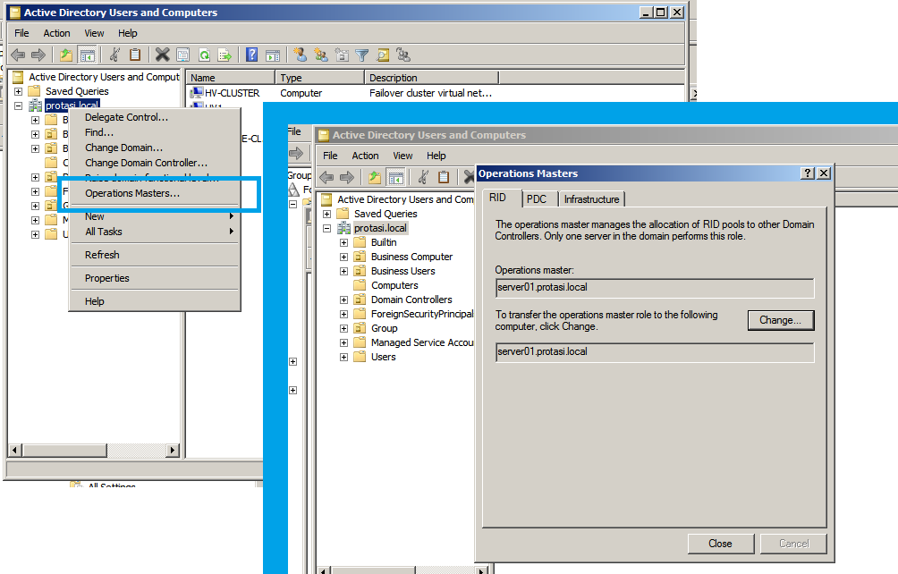The width and height of the screenshot is (898, 574).
Task: Open View menu in context-menu window
Action: (95, 33)
